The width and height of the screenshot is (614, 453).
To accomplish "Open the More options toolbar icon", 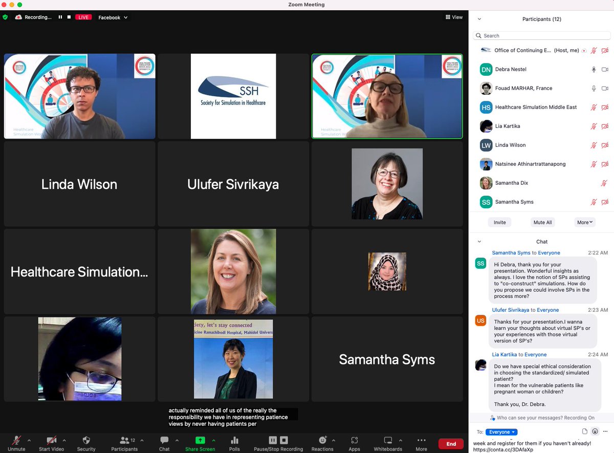I will click(x=421, y=440).
